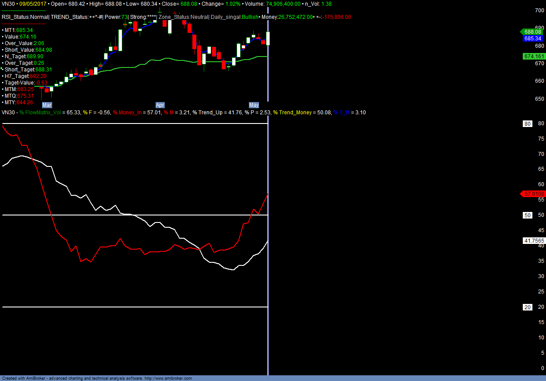Click the 20 level marker label
This screenshot has height=381, width=546.
click(x=527, y=307)
